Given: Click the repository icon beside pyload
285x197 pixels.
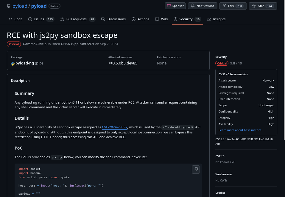Looking at the screenshot, I should tap(9, 6).
